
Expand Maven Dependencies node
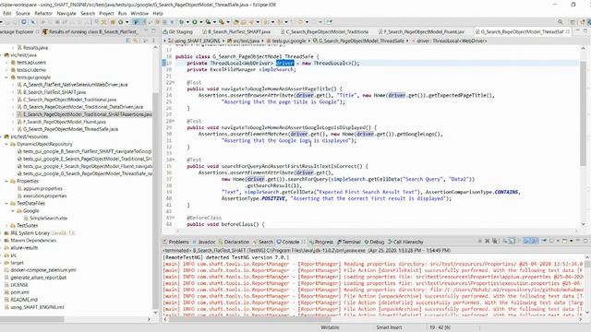pyautogui.click(x=1, y=240)
